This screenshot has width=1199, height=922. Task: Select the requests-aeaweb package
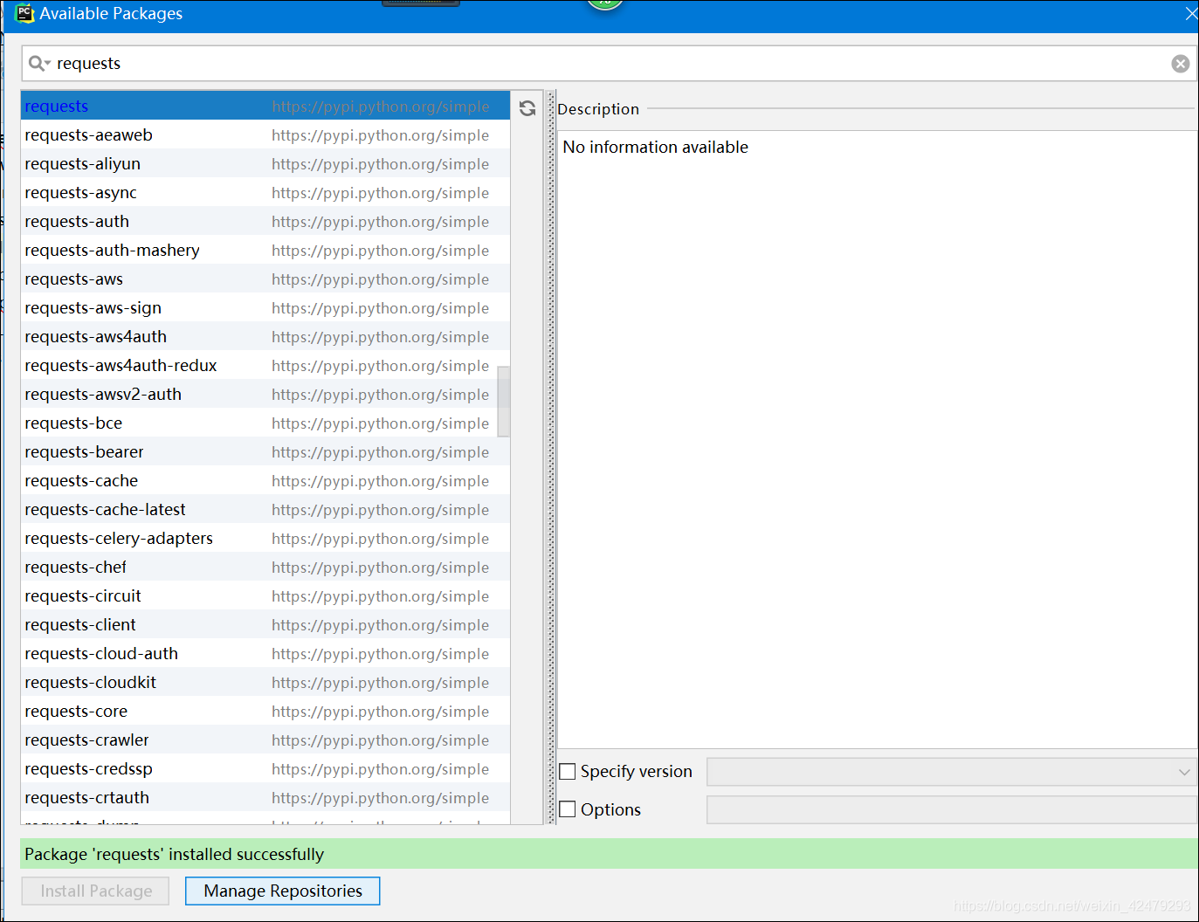click(265, 135)
